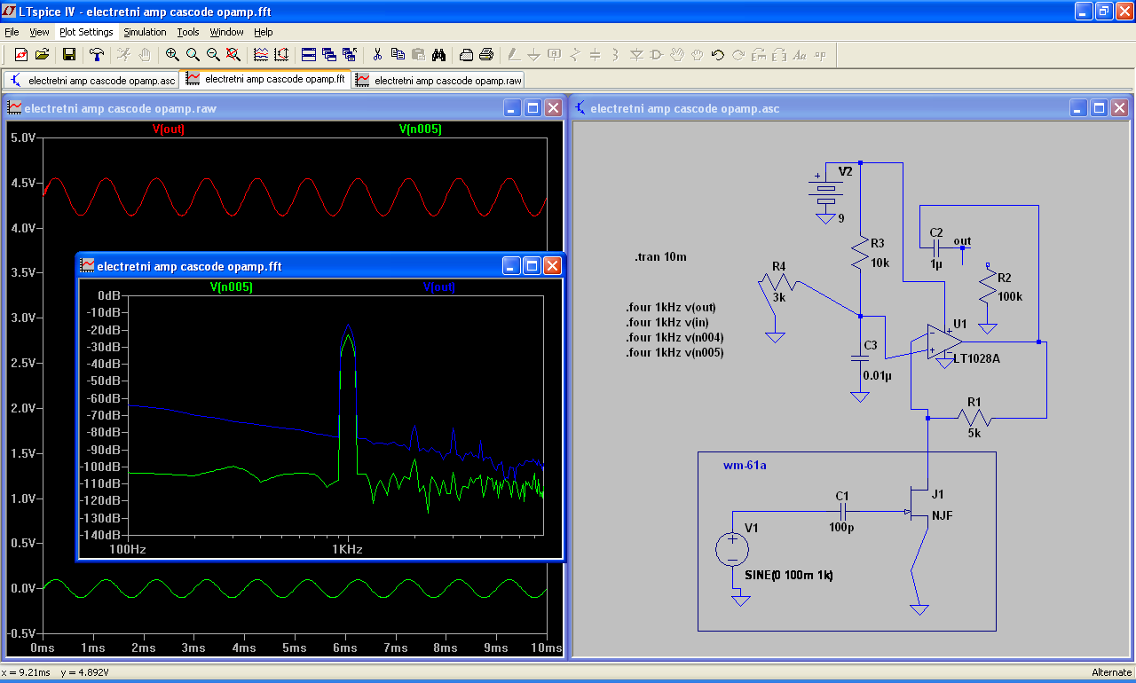Maximize the raw waveform window
The image size is (1136, 683).
pyautogui.click(x=532, y=108)
